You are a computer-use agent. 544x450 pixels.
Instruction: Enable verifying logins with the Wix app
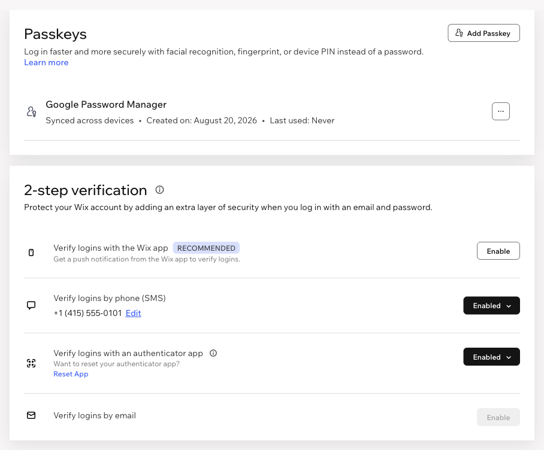498,251
